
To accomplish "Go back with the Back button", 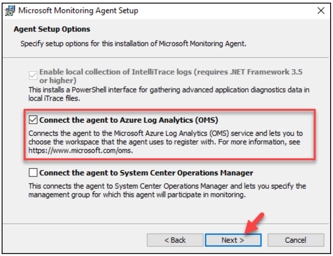I will (175, 240).
